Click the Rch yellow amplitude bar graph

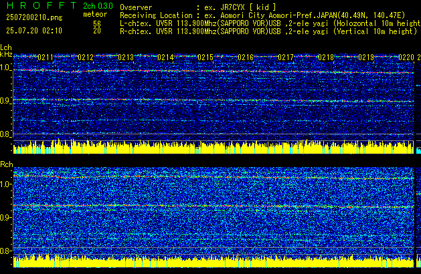[214, 261]
